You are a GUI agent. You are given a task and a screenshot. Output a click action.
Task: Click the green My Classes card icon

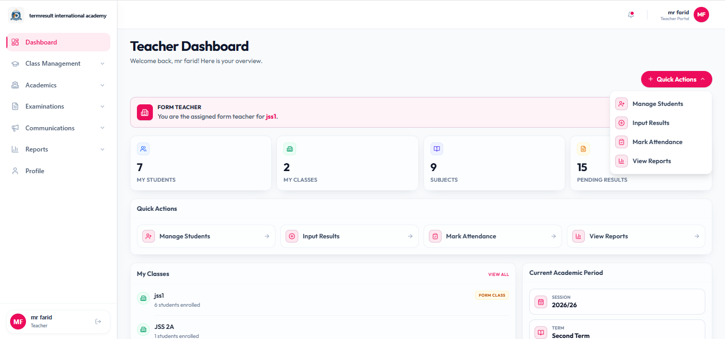pyautogui.click(x=290, y=149)
